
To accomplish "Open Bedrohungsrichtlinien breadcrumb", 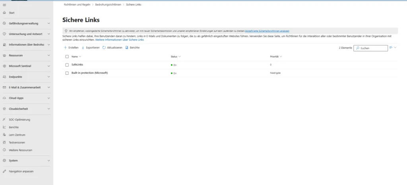I will [108, 5].
